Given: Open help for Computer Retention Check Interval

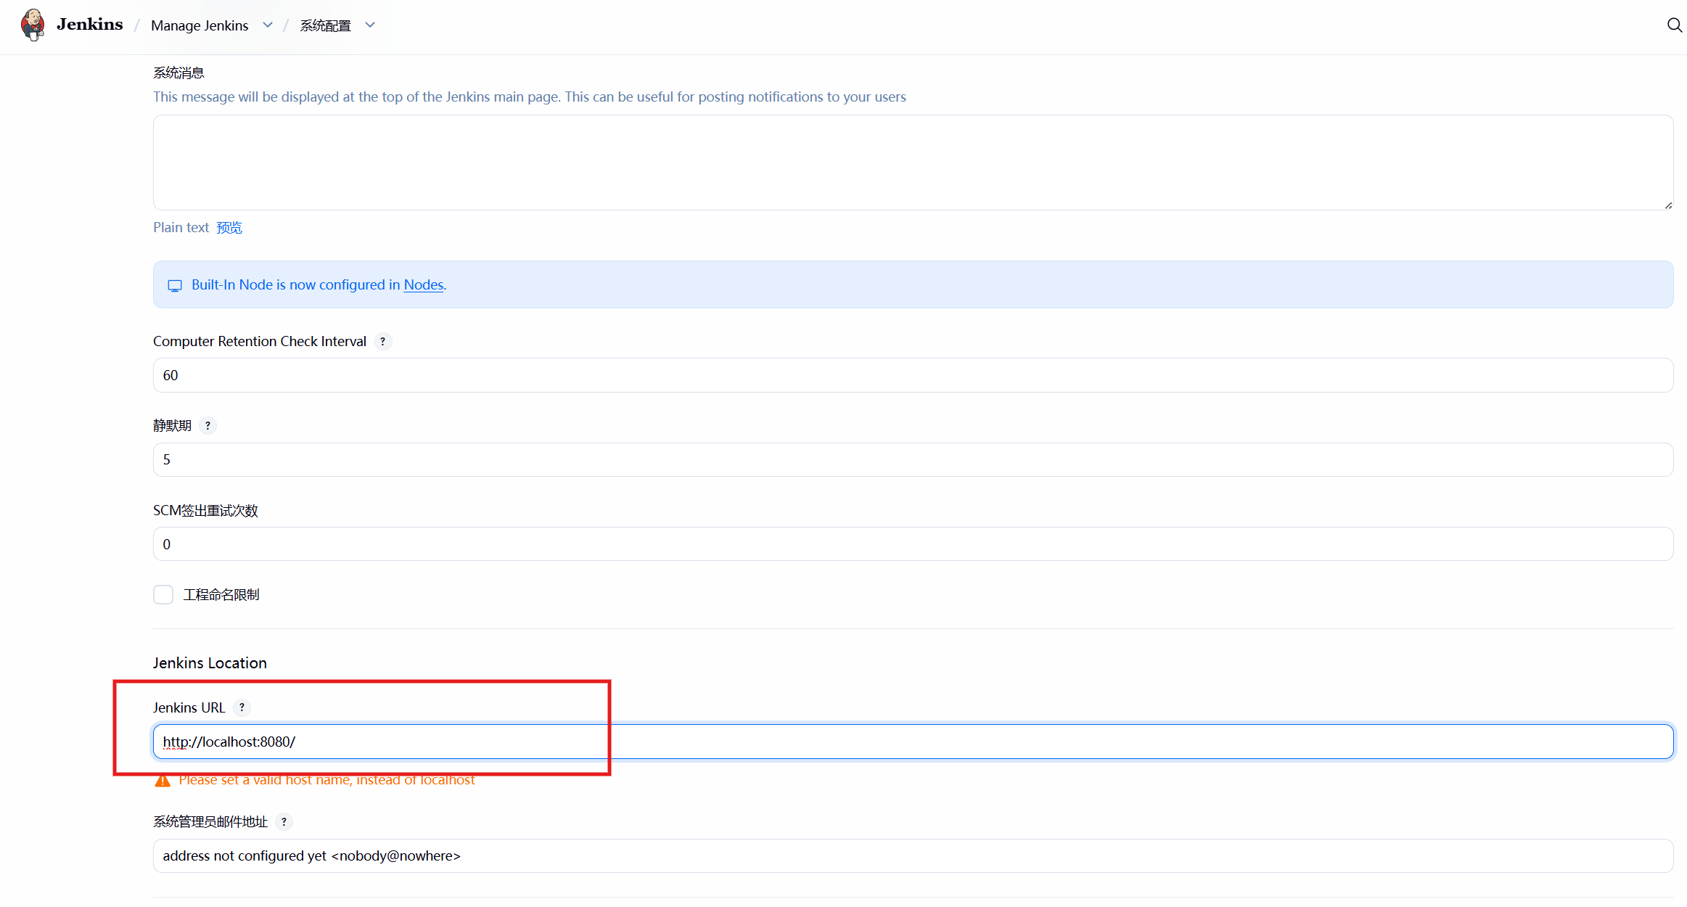Looking at the screenshot, I should (383, 342).
